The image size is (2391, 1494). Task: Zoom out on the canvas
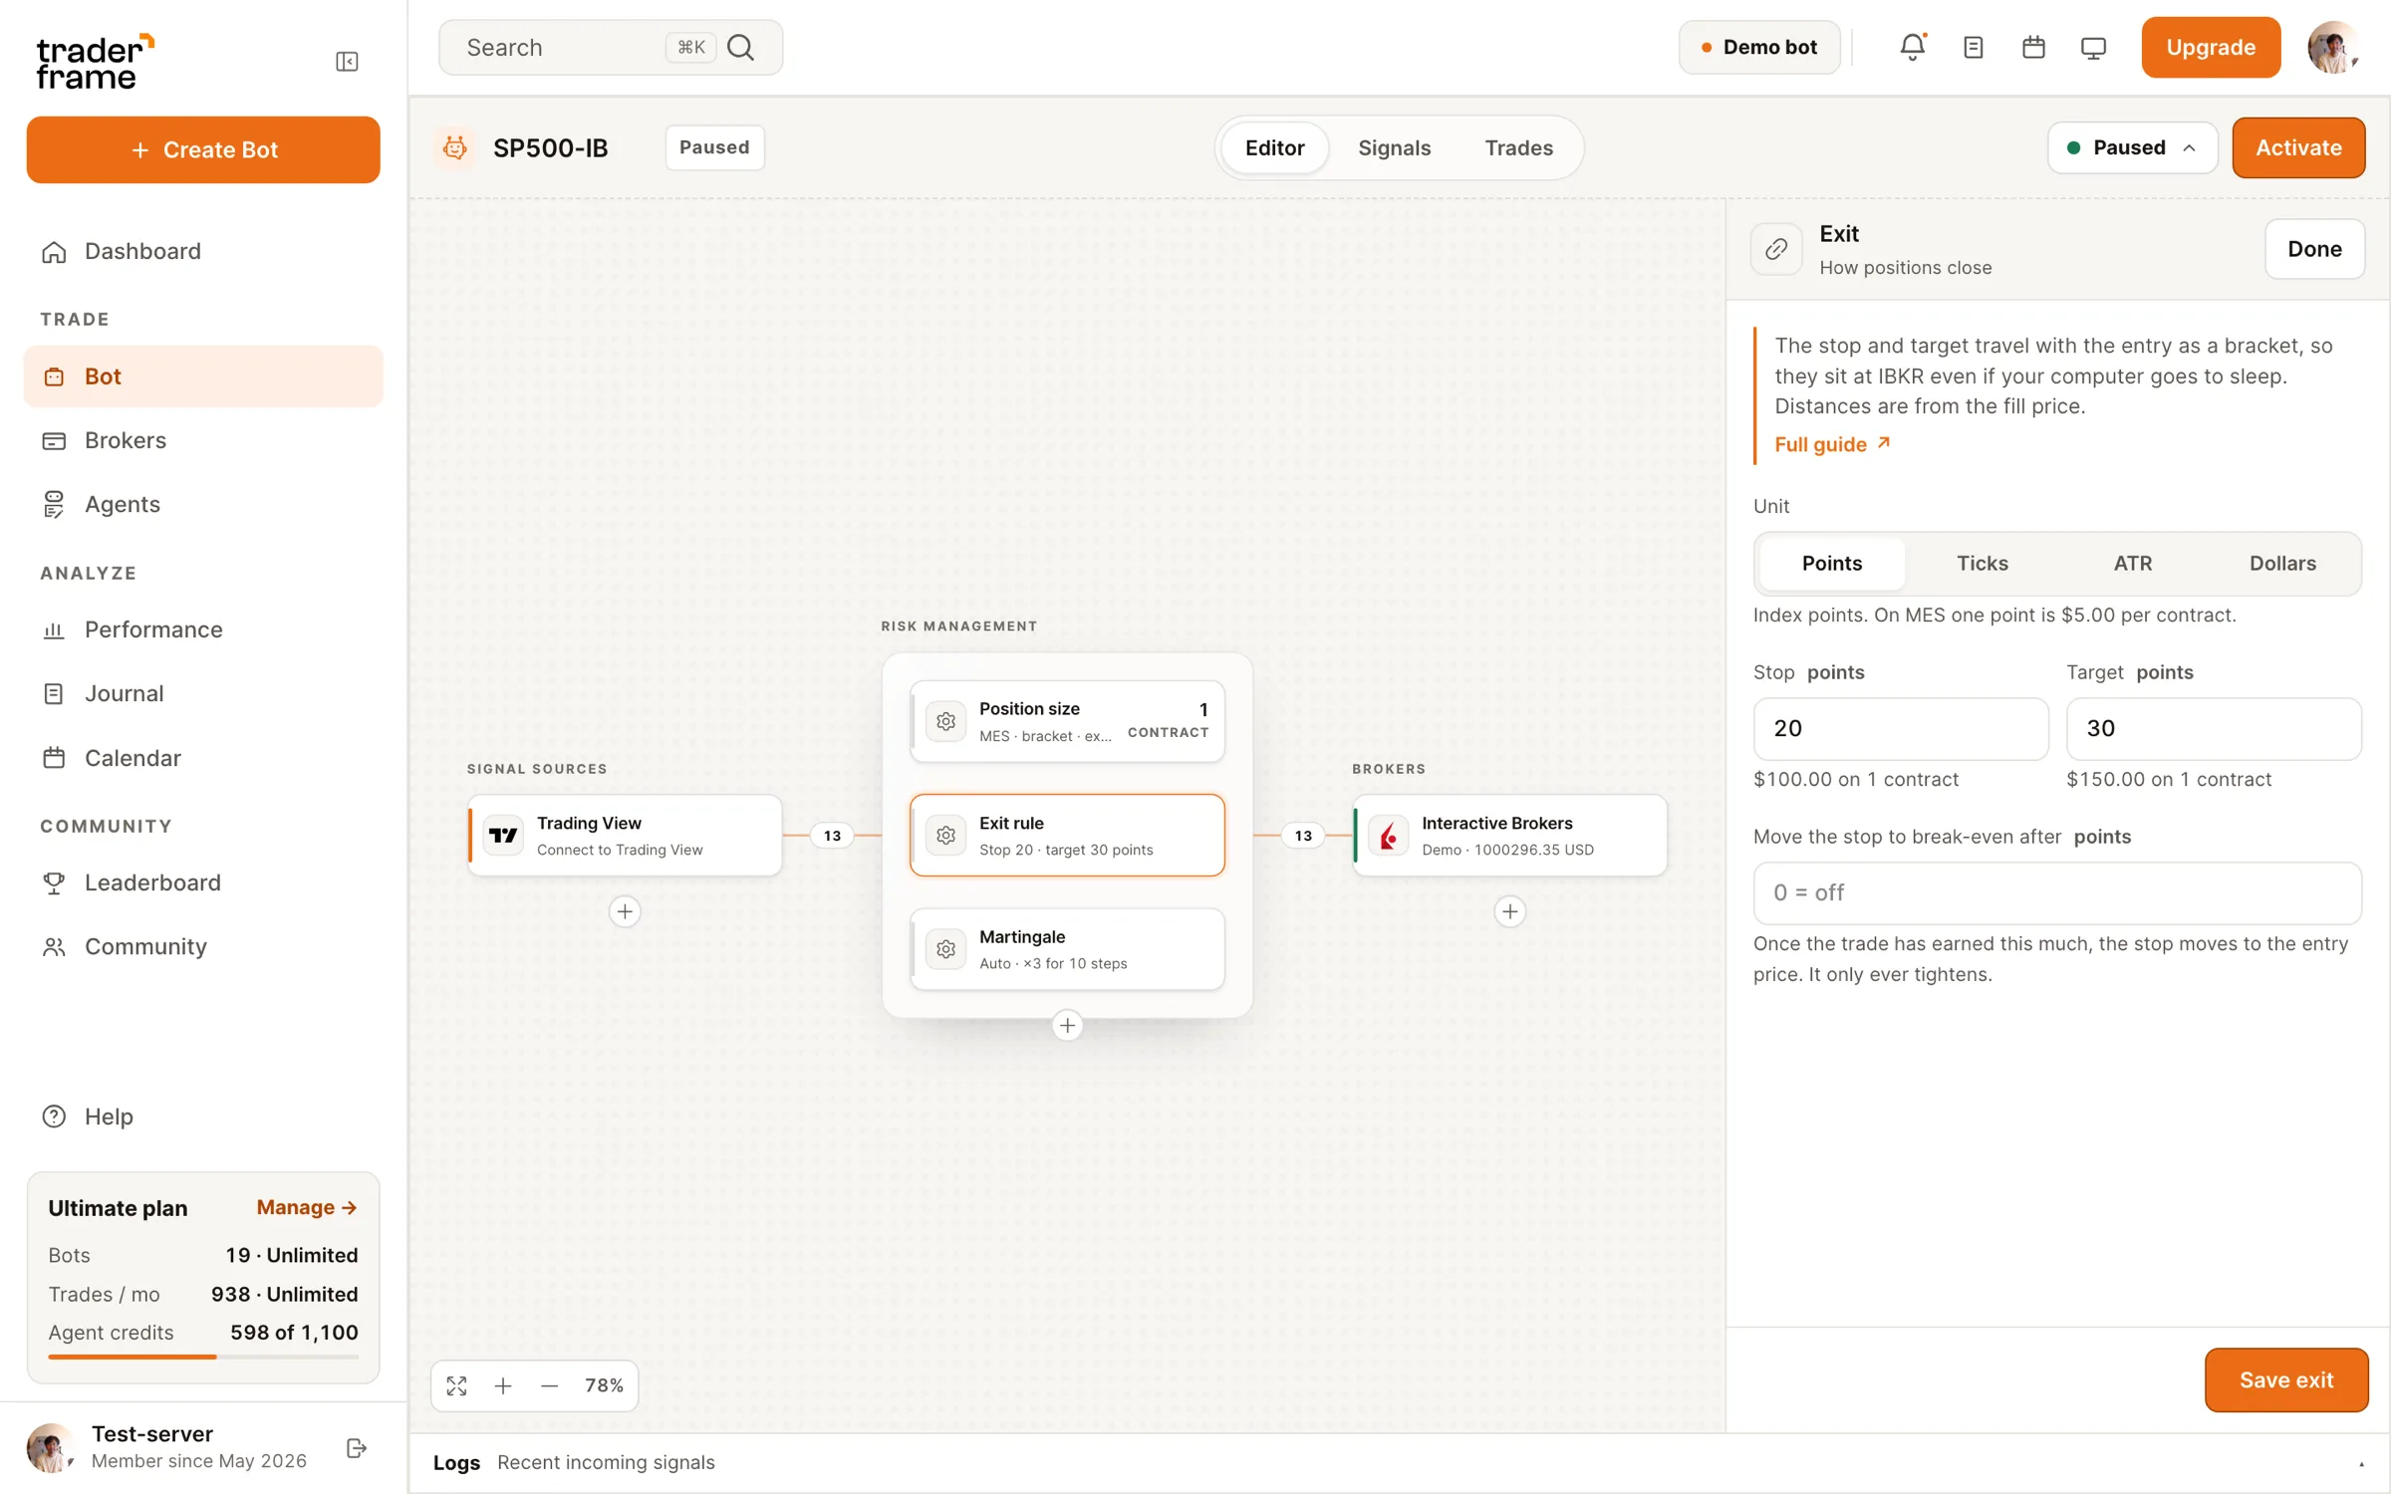point(549,1385)
